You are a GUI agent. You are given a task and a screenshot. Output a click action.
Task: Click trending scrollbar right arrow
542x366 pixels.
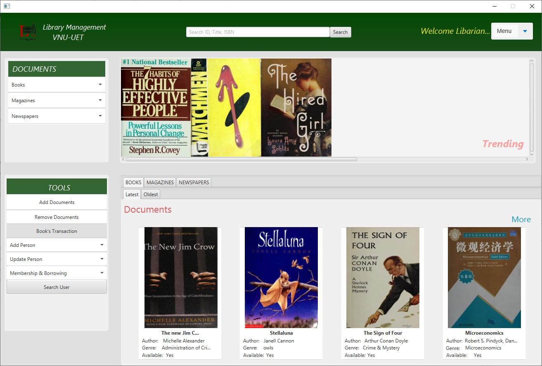coord(527,159)
